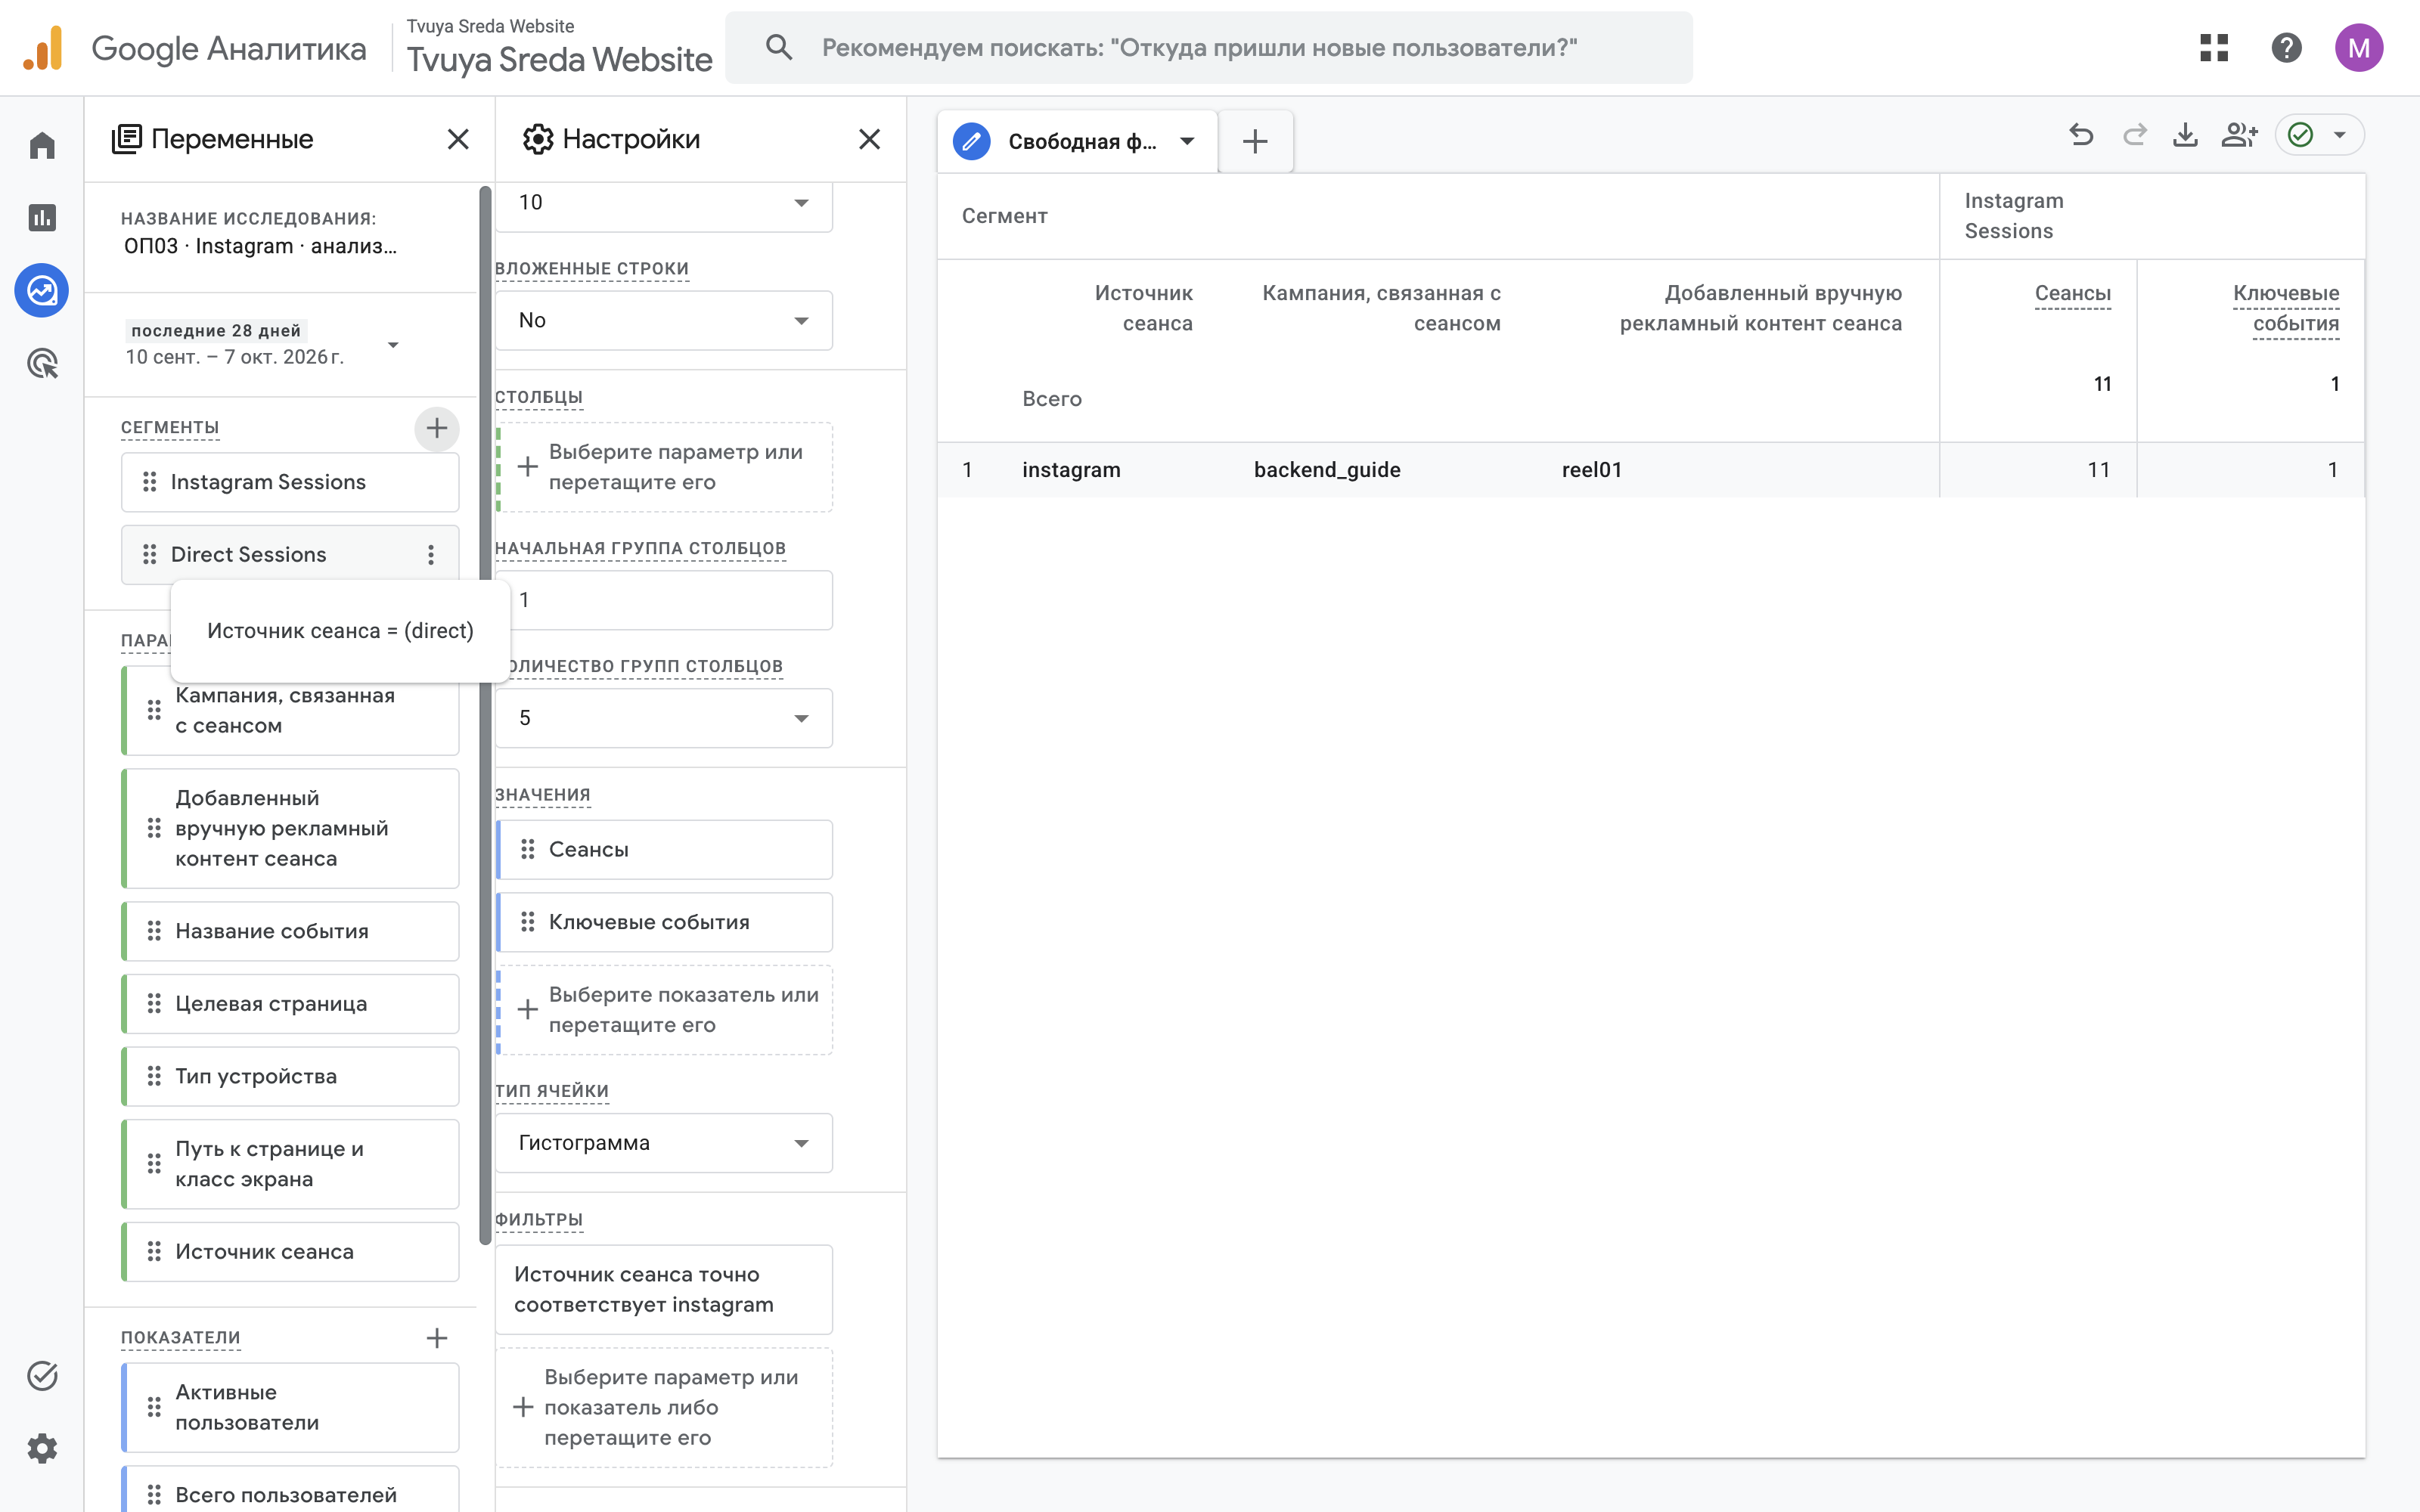2420x1512 pixels.
Task: Open column groups count dropdown showing 5
Action: 664,718
